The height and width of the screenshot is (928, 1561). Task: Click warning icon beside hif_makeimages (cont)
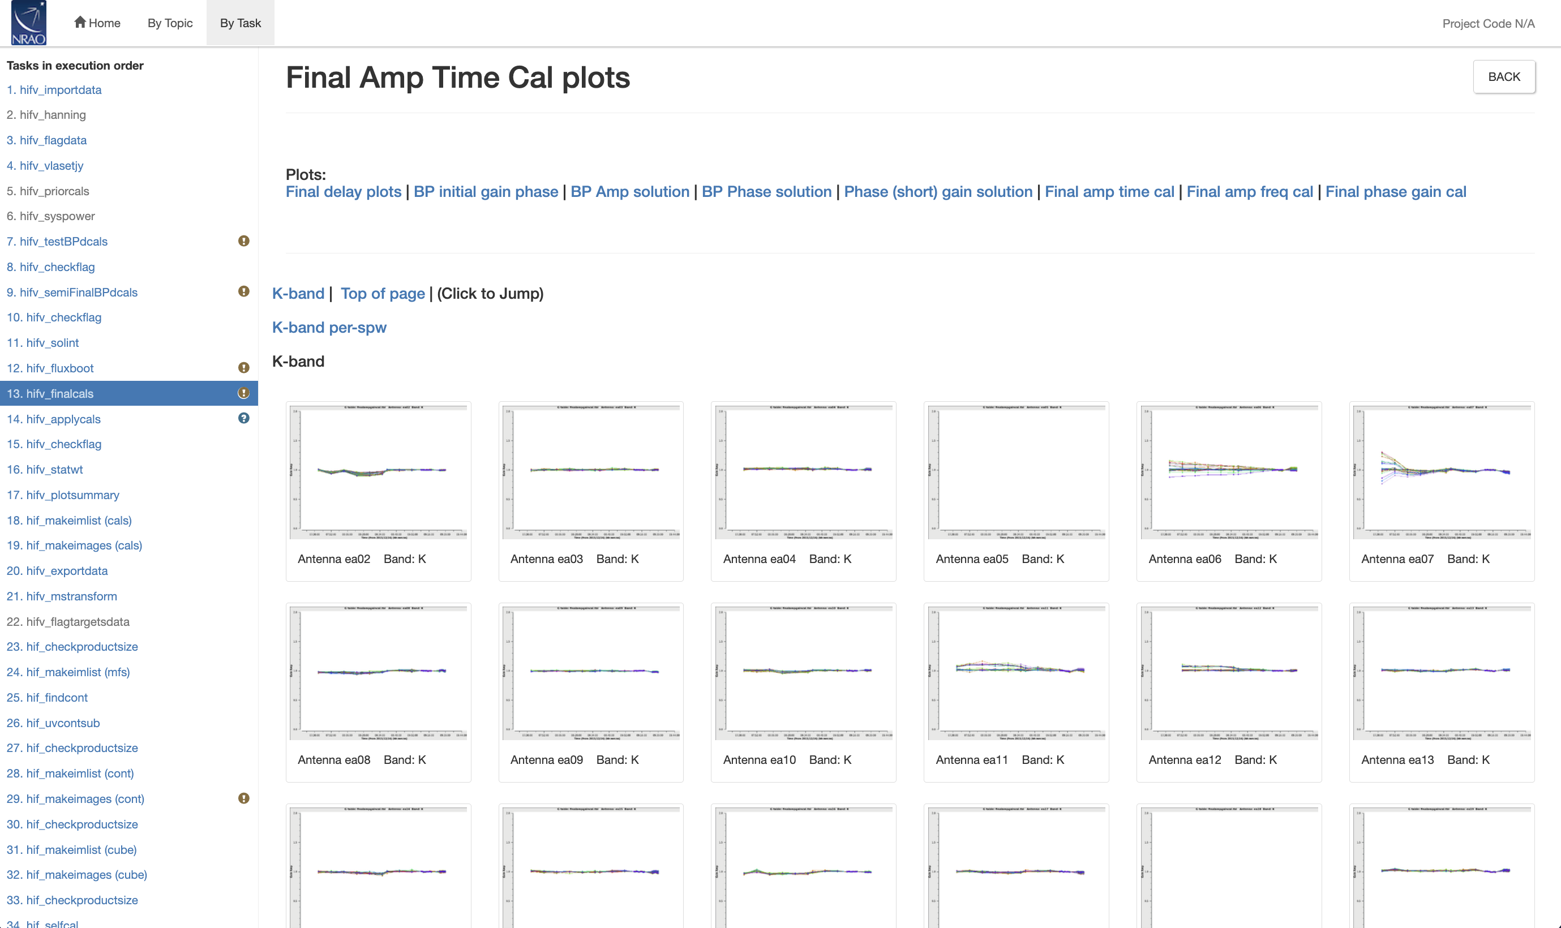tap(244, 798)
